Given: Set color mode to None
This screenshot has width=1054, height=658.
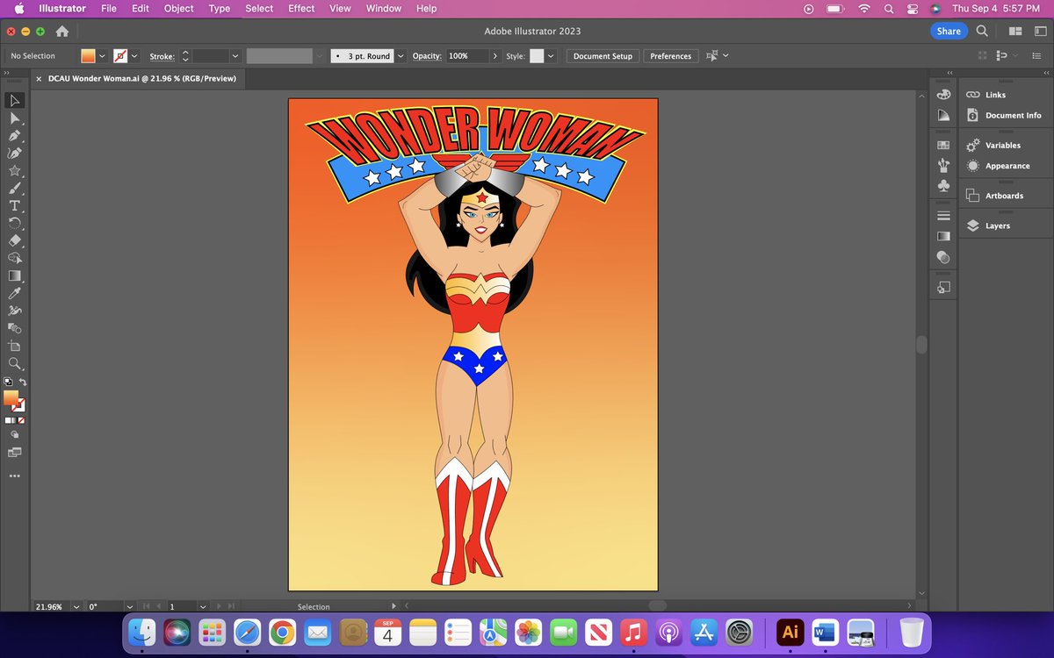Looking at the screenshot, I should point(22,420).
